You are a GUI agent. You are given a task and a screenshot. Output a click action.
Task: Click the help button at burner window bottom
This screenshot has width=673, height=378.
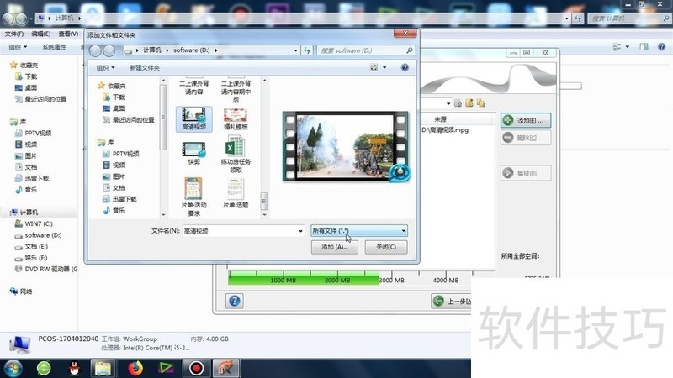point(235,301)
